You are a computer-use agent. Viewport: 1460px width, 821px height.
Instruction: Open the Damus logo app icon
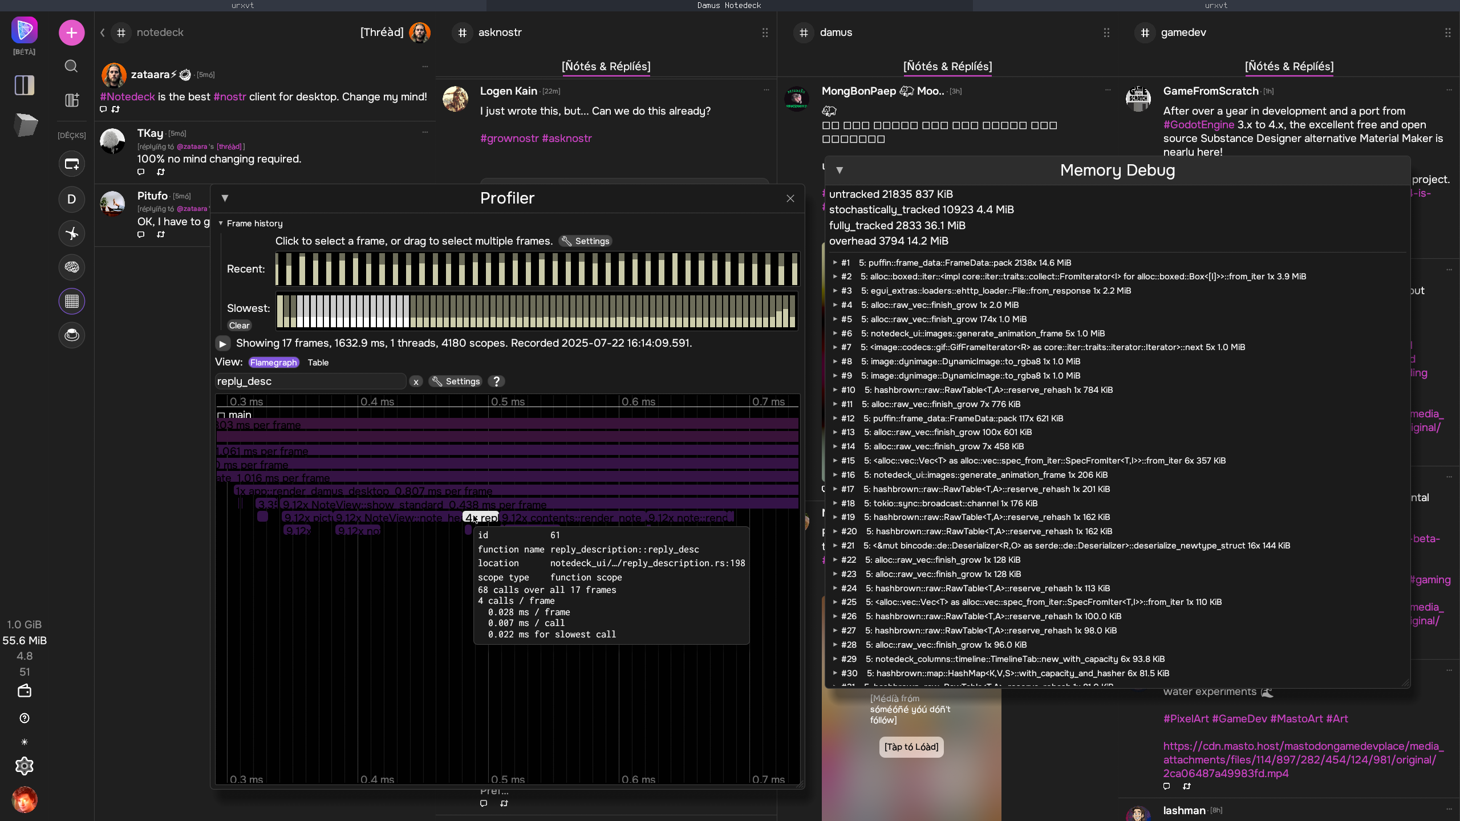click(x=25, y=30)
